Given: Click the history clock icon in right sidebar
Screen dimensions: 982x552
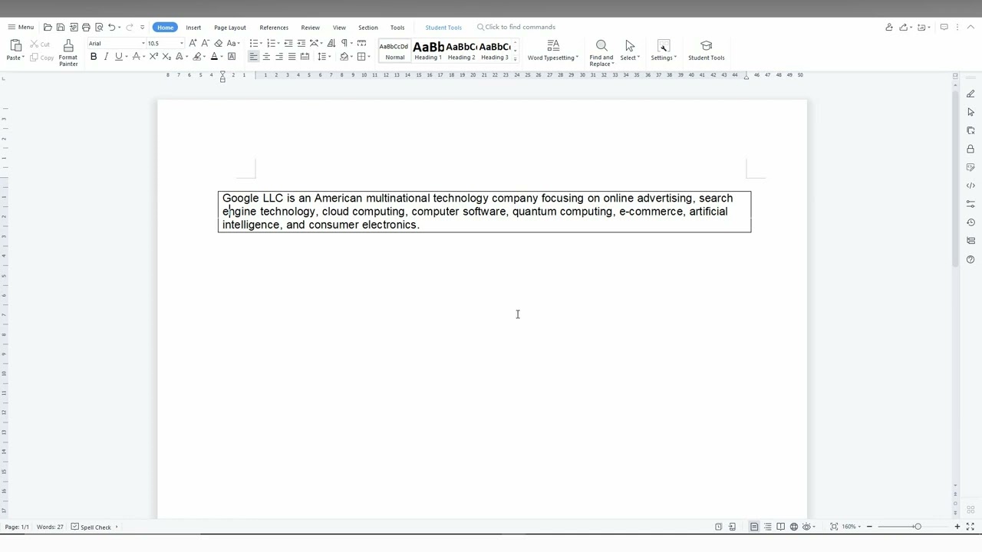Looking at the screenshot, I should point(970,222).
